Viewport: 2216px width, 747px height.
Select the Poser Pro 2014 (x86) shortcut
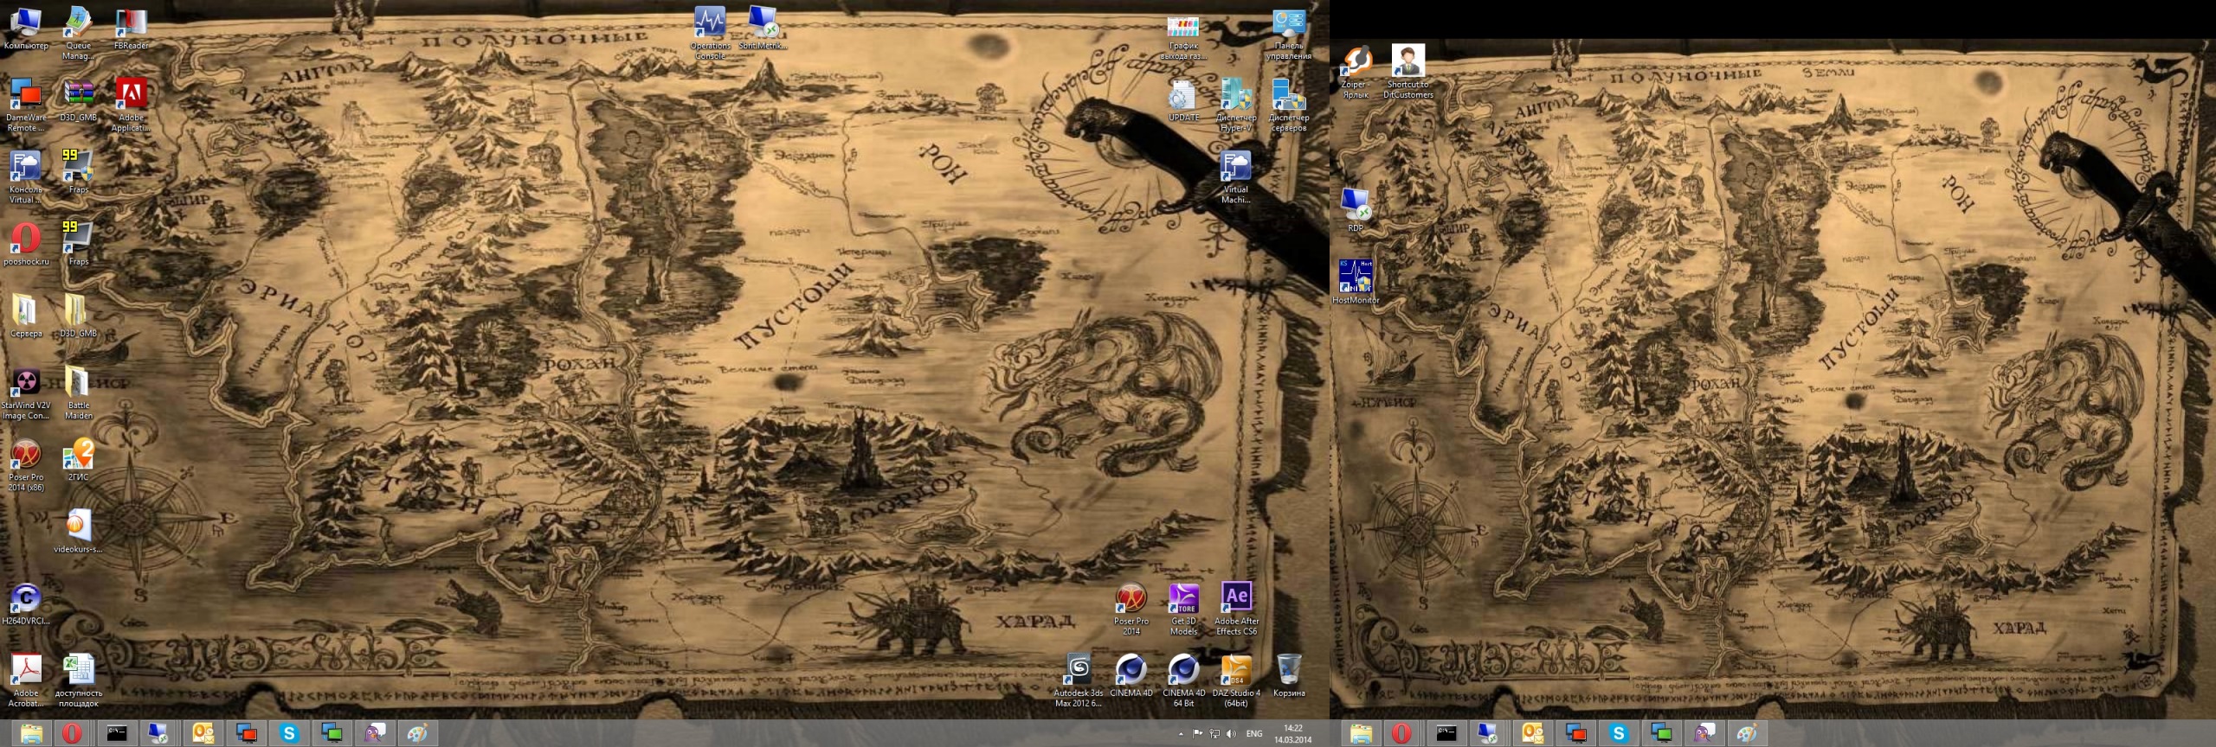(26, 464)
